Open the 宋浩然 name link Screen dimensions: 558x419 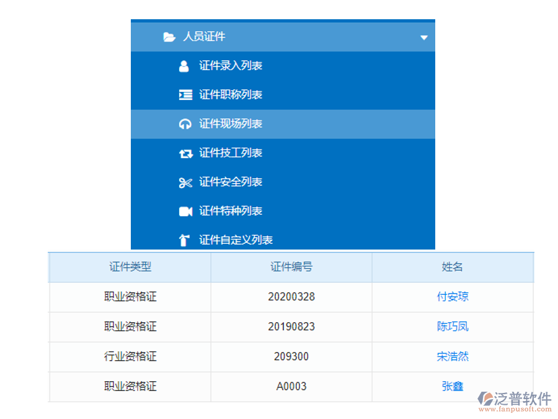pos(453,357)
